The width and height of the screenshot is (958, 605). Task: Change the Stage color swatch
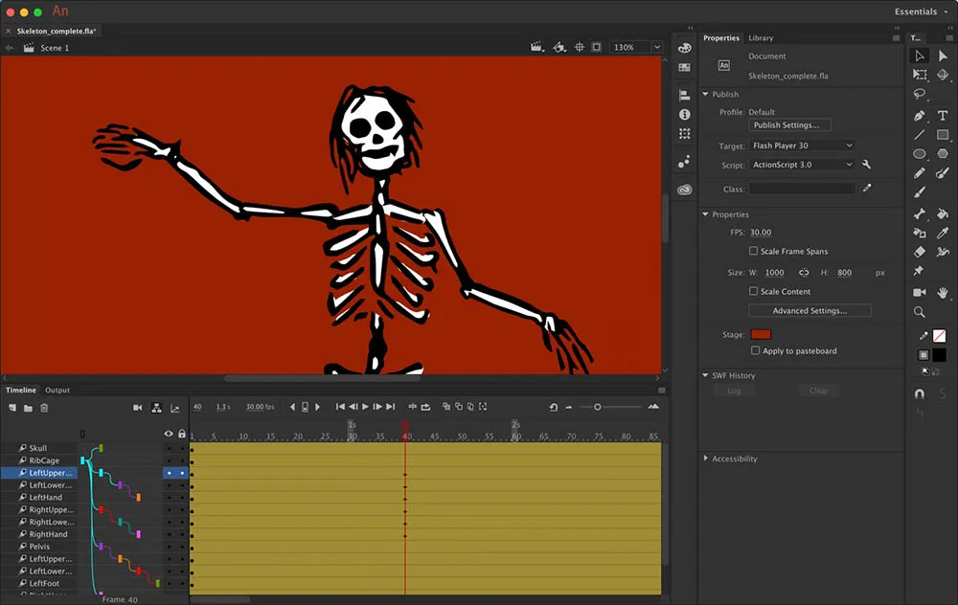[762, 334]
